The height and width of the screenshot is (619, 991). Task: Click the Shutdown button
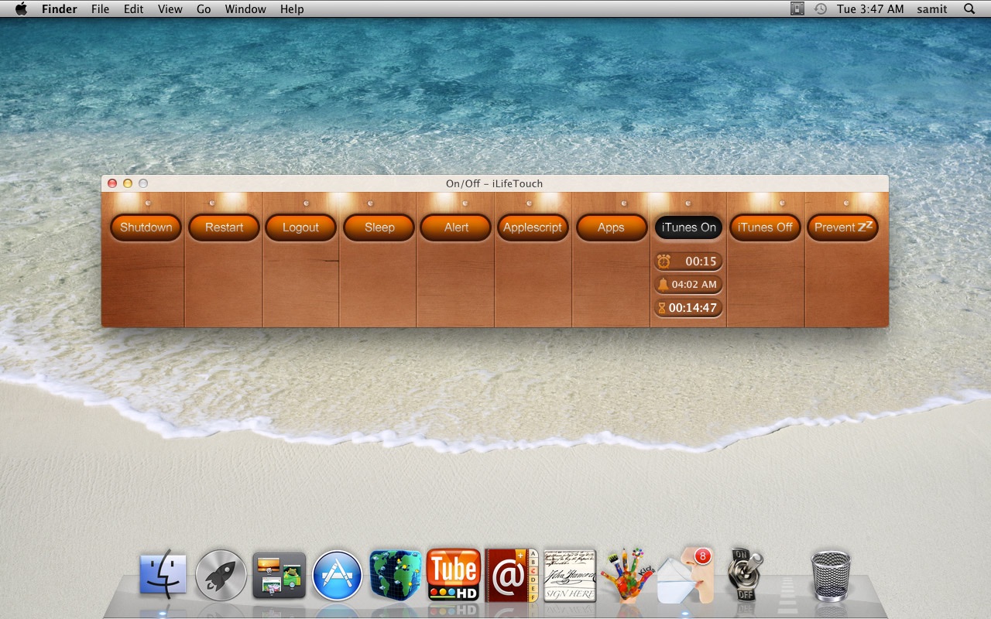pyautogui.click(x=146, y=227)
